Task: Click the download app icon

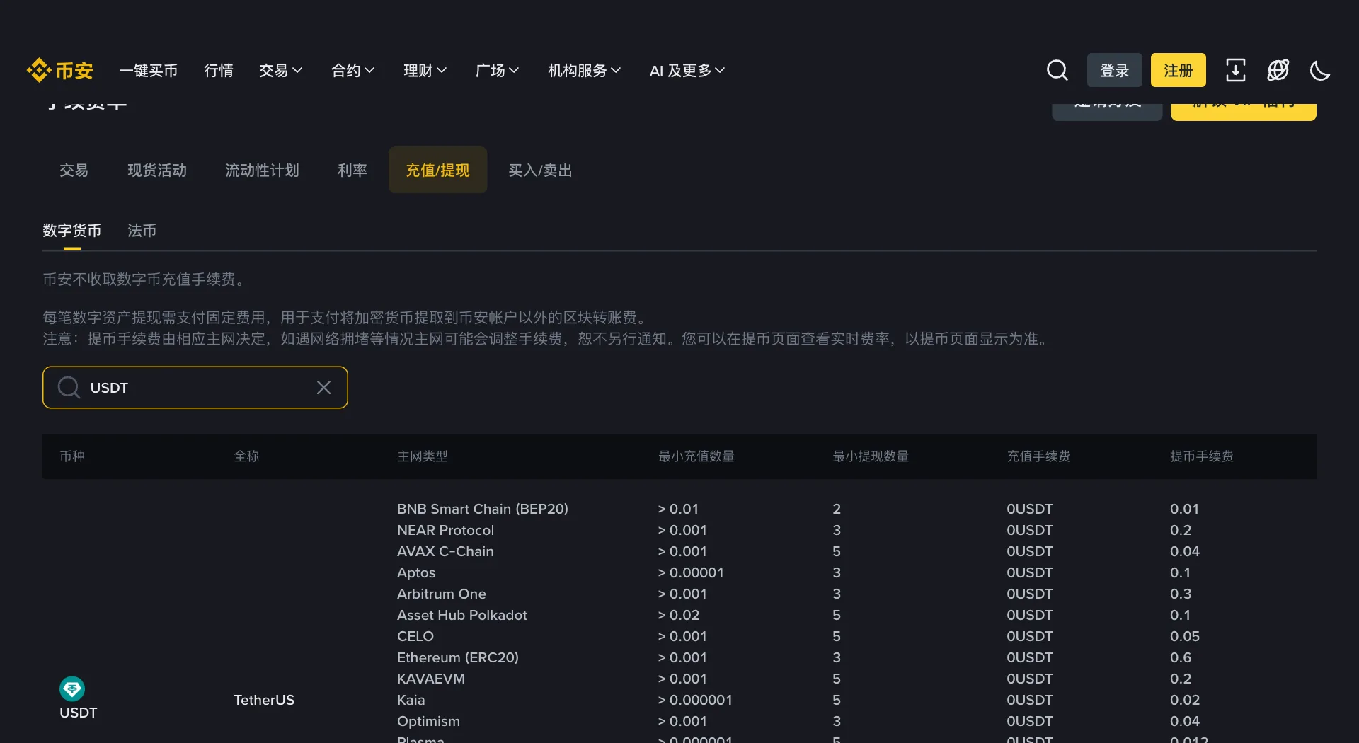Action: (x=1236, y=70)
